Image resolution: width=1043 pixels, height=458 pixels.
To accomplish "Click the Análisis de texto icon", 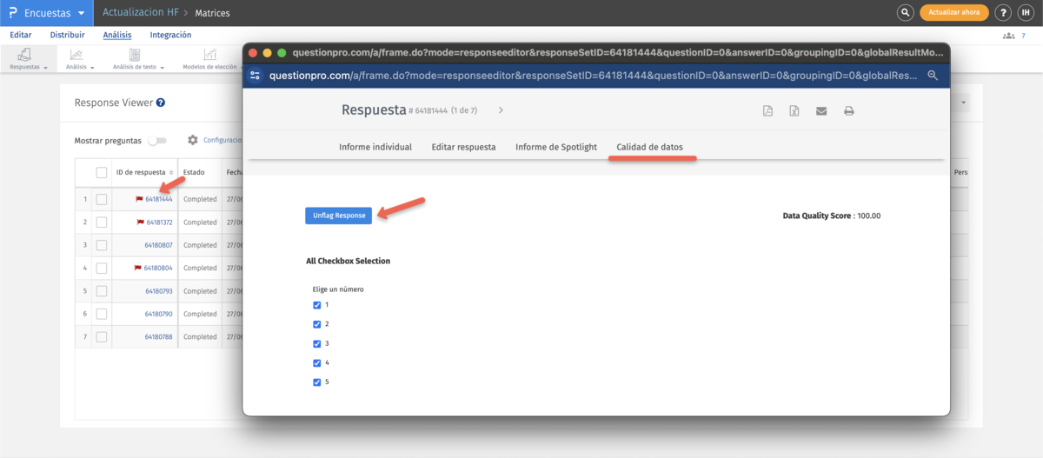I will [135, 54].
